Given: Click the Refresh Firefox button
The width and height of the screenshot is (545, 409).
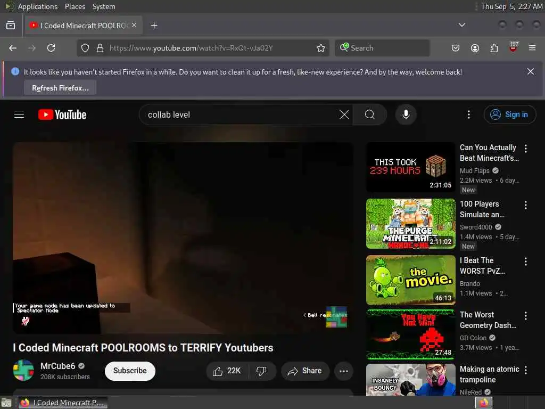Looking at the screenshot, I should pyautogui.click(x=60, y=88).
